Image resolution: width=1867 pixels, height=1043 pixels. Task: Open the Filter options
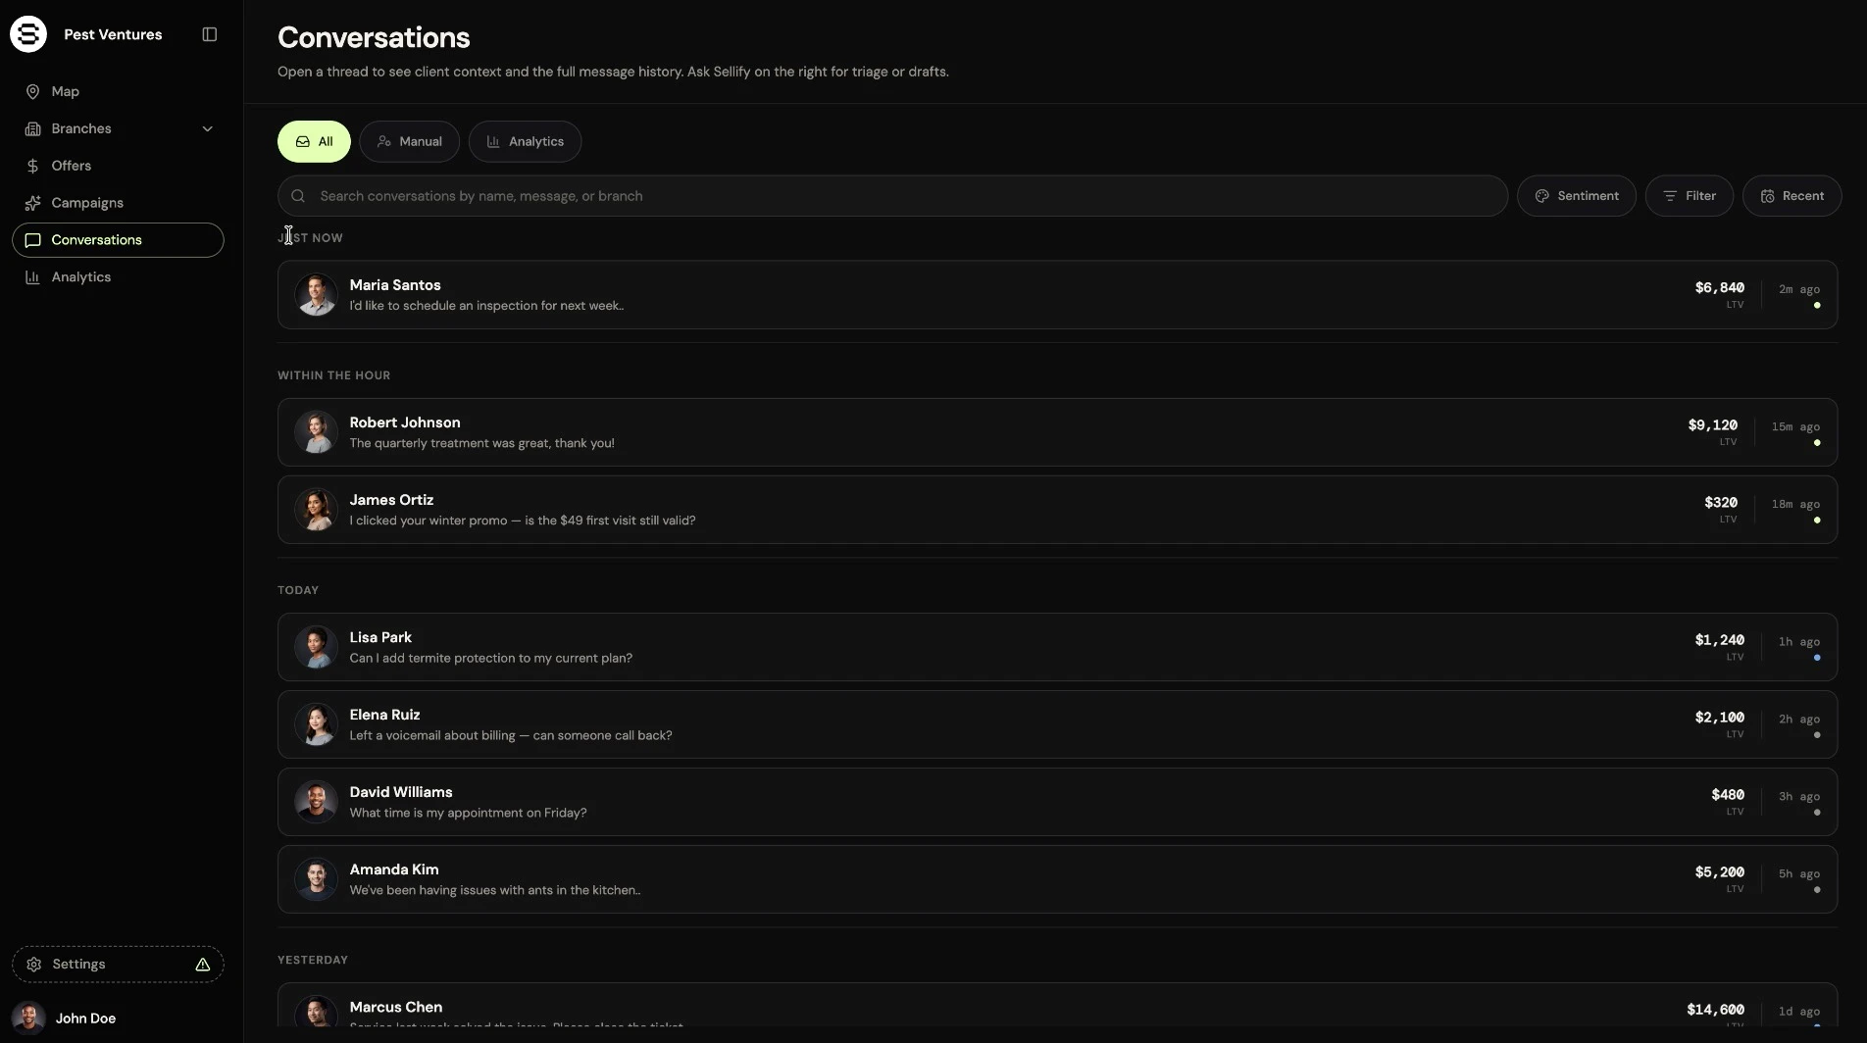[1689, 196]
